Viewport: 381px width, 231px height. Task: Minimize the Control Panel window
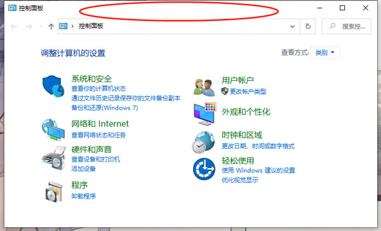(x=320, y=8)
